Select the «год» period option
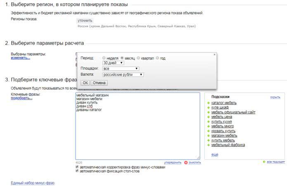 pos(157,58)
